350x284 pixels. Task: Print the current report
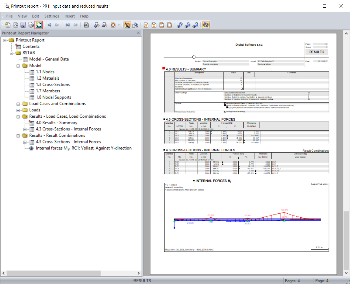tap(31, 25)
